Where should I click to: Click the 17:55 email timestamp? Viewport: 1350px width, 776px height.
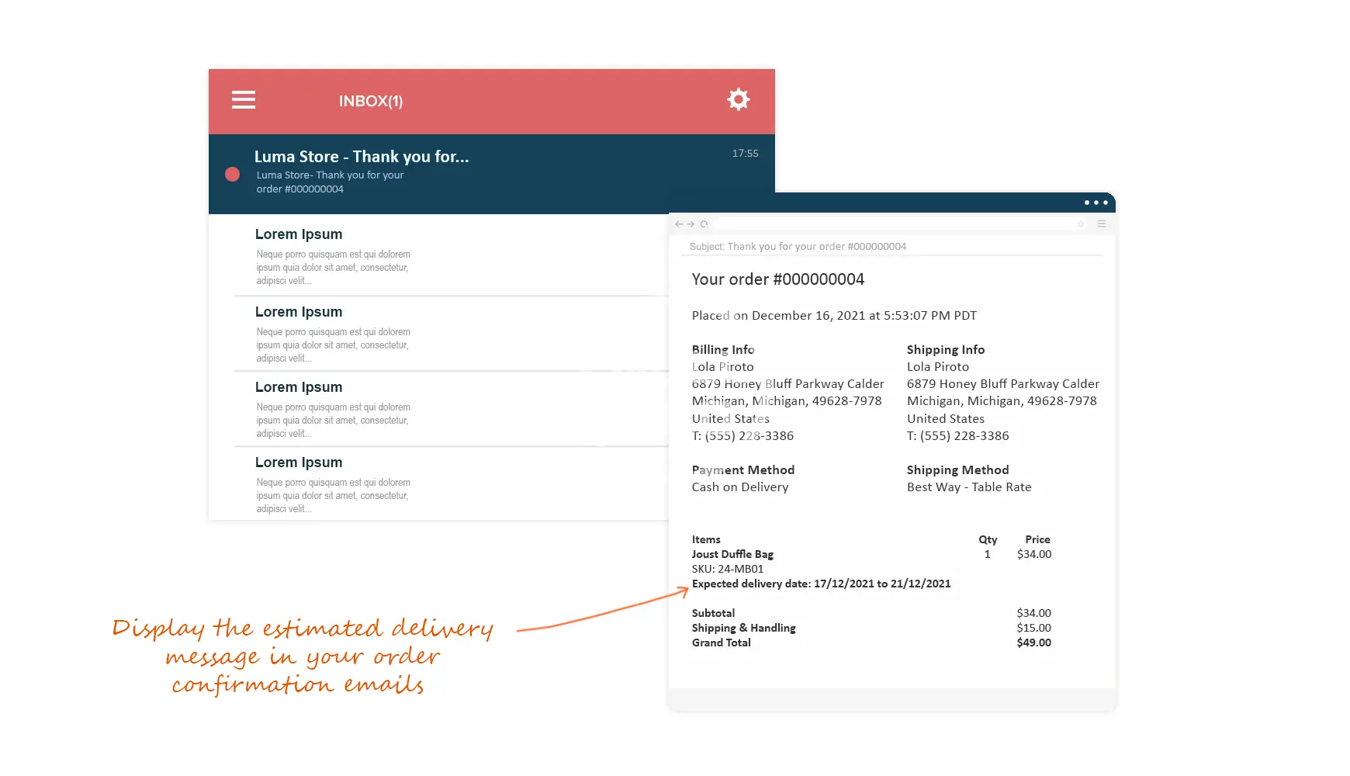pyautogui.click(x=745, y=154)
